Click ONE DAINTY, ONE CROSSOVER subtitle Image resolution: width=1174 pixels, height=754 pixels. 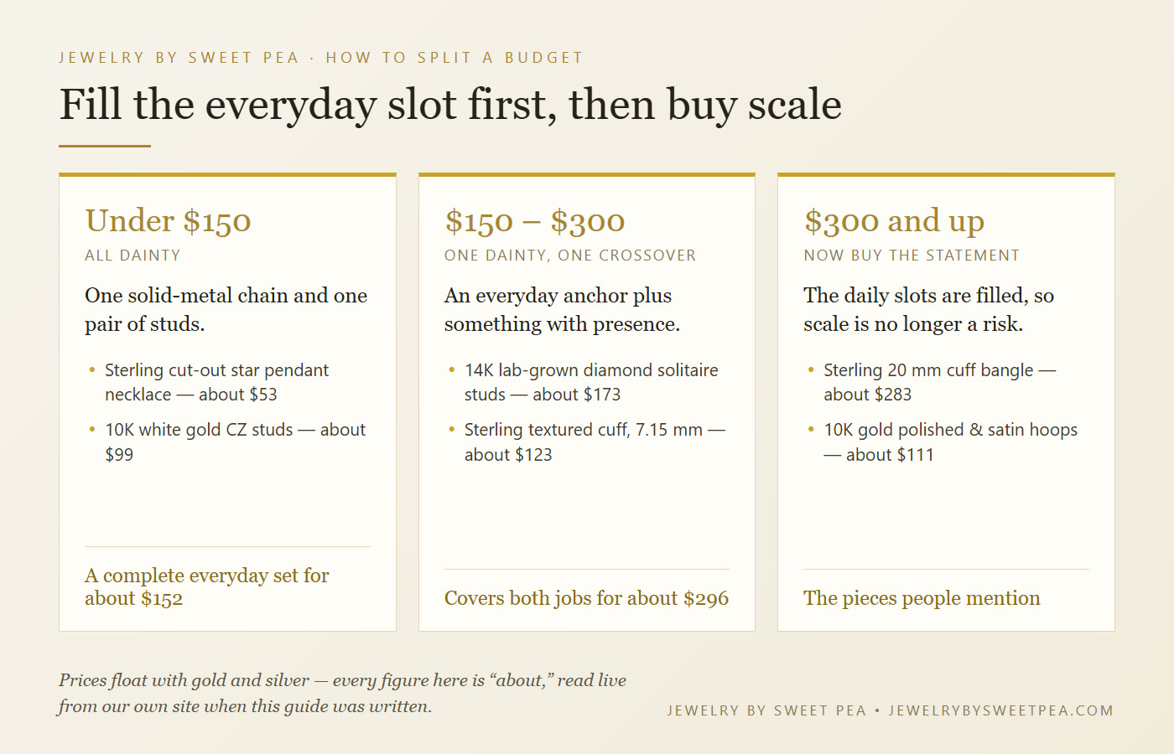(x=570, y=256)
